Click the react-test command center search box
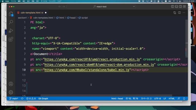 tap(101, 6)
